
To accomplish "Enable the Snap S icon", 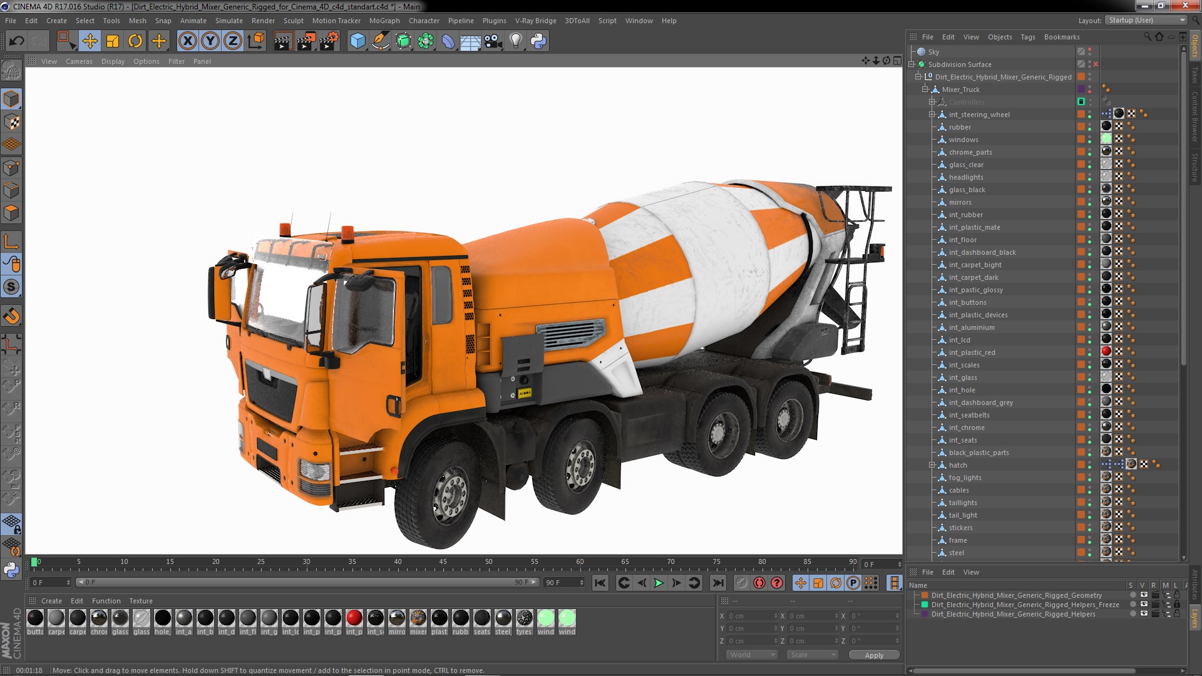I will 11,287.
